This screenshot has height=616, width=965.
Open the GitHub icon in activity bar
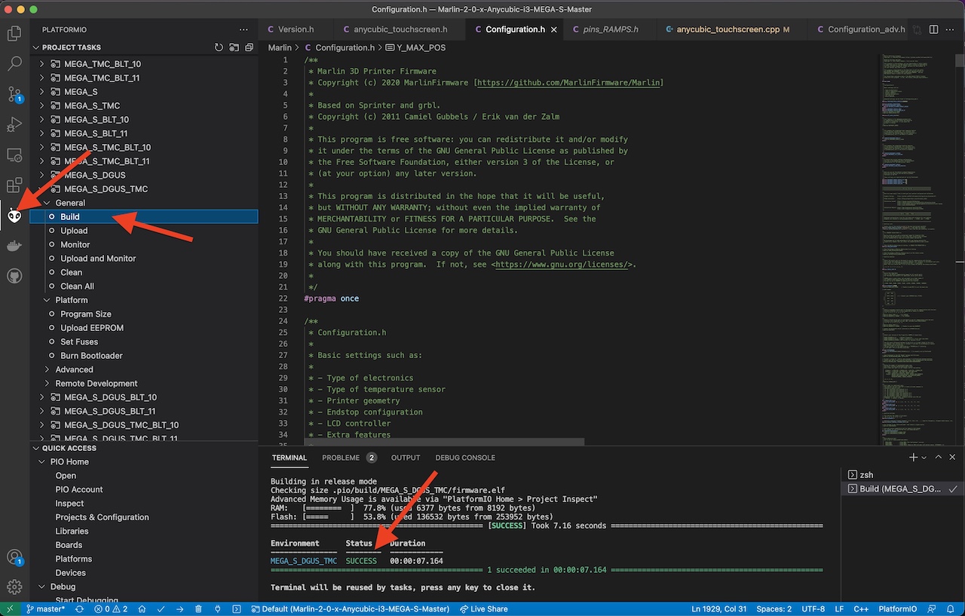point(14,277)
